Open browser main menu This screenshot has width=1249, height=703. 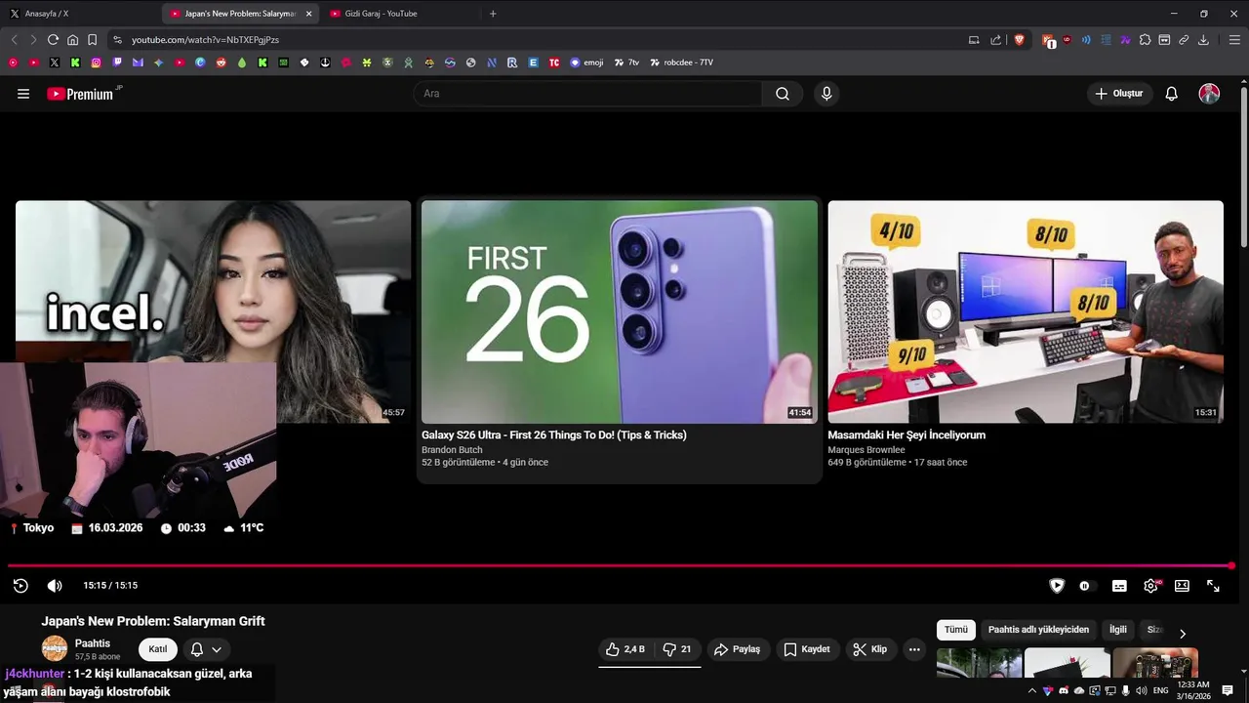pyautogui.click(x=1234, y=40)
